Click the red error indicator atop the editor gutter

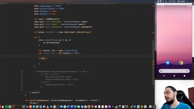coord(153,6)
